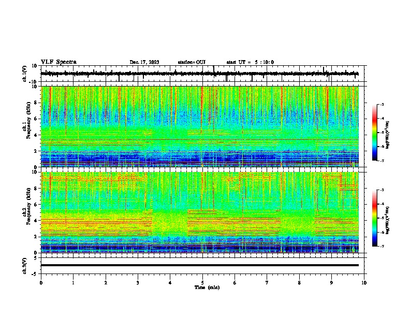Viewport: 410px width, 317px height.
Task: Click the "7" minute tick label
Action: (x=267, y=283)
